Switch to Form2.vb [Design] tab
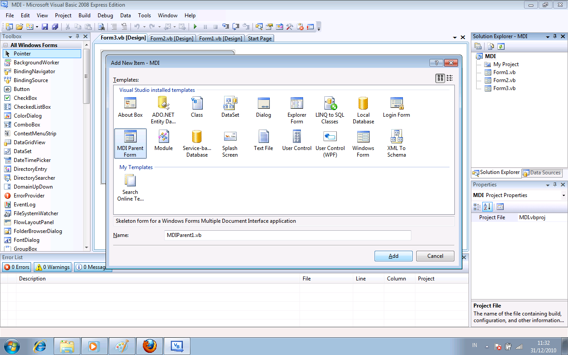This screenshot has width=568, height=355. click(172, 39)
